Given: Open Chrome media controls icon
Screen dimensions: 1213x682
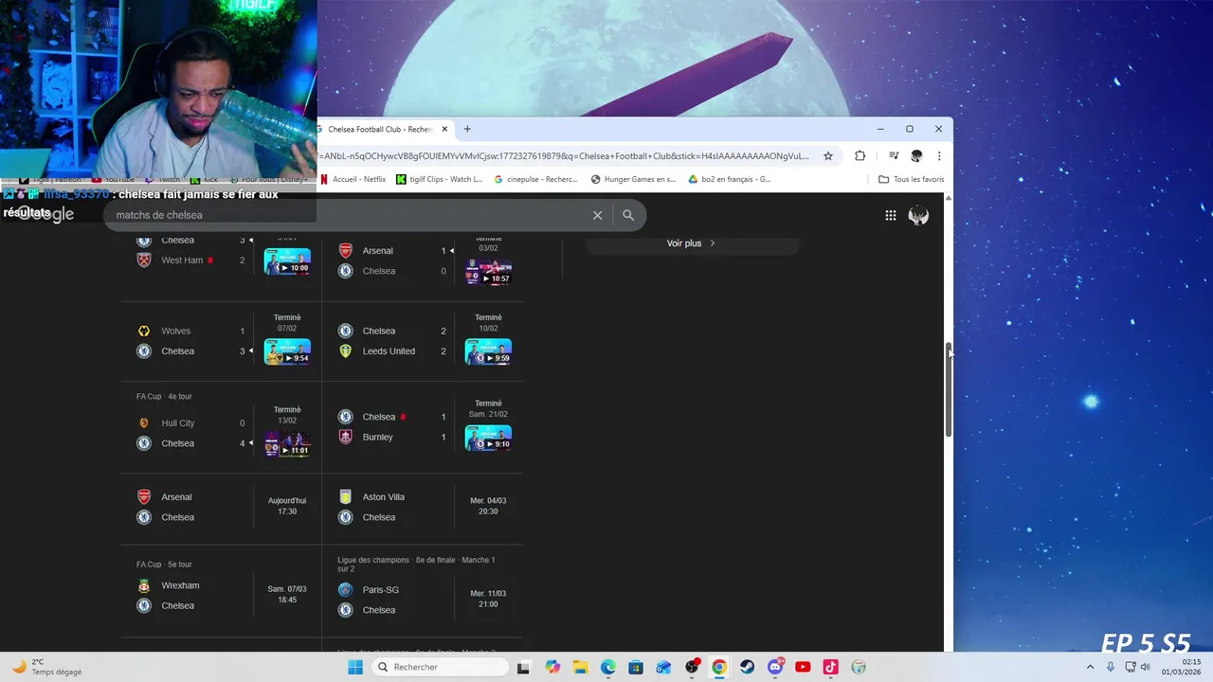Looking at the screenshot, I should click(894, 156).
